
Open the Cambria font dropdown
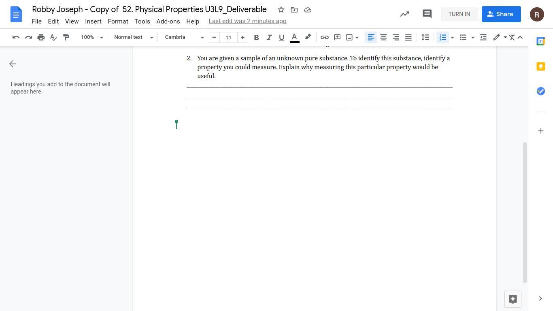(x=184, y=37)
